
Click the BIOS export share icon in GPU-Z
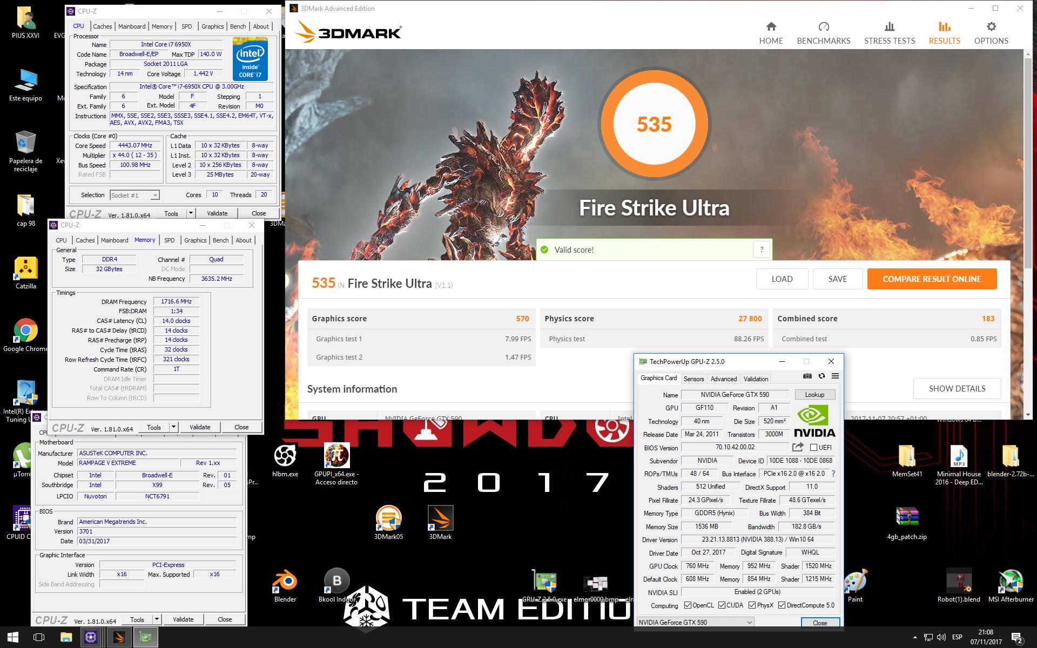[x=798, y=447]
